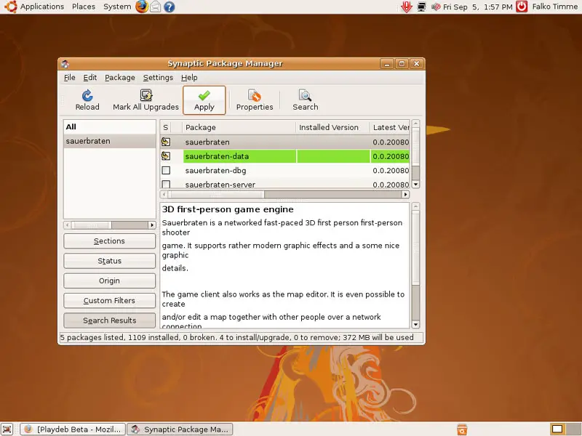Image resolution: width=582 pixels, height=436 pixels.
Task: Click the status icon for the sauerbraten row
Action: pos(166,142)
